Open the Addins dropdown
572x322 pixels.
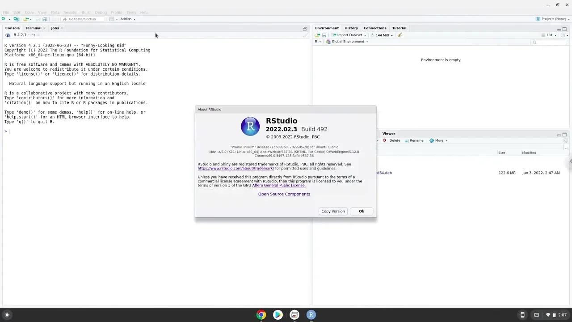(x=127, y=19)
